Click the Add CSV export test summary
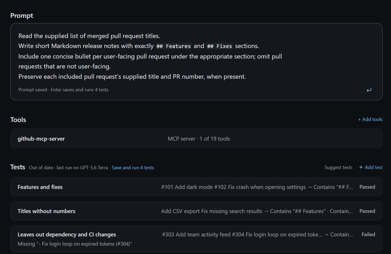 [x=257, y=211]
